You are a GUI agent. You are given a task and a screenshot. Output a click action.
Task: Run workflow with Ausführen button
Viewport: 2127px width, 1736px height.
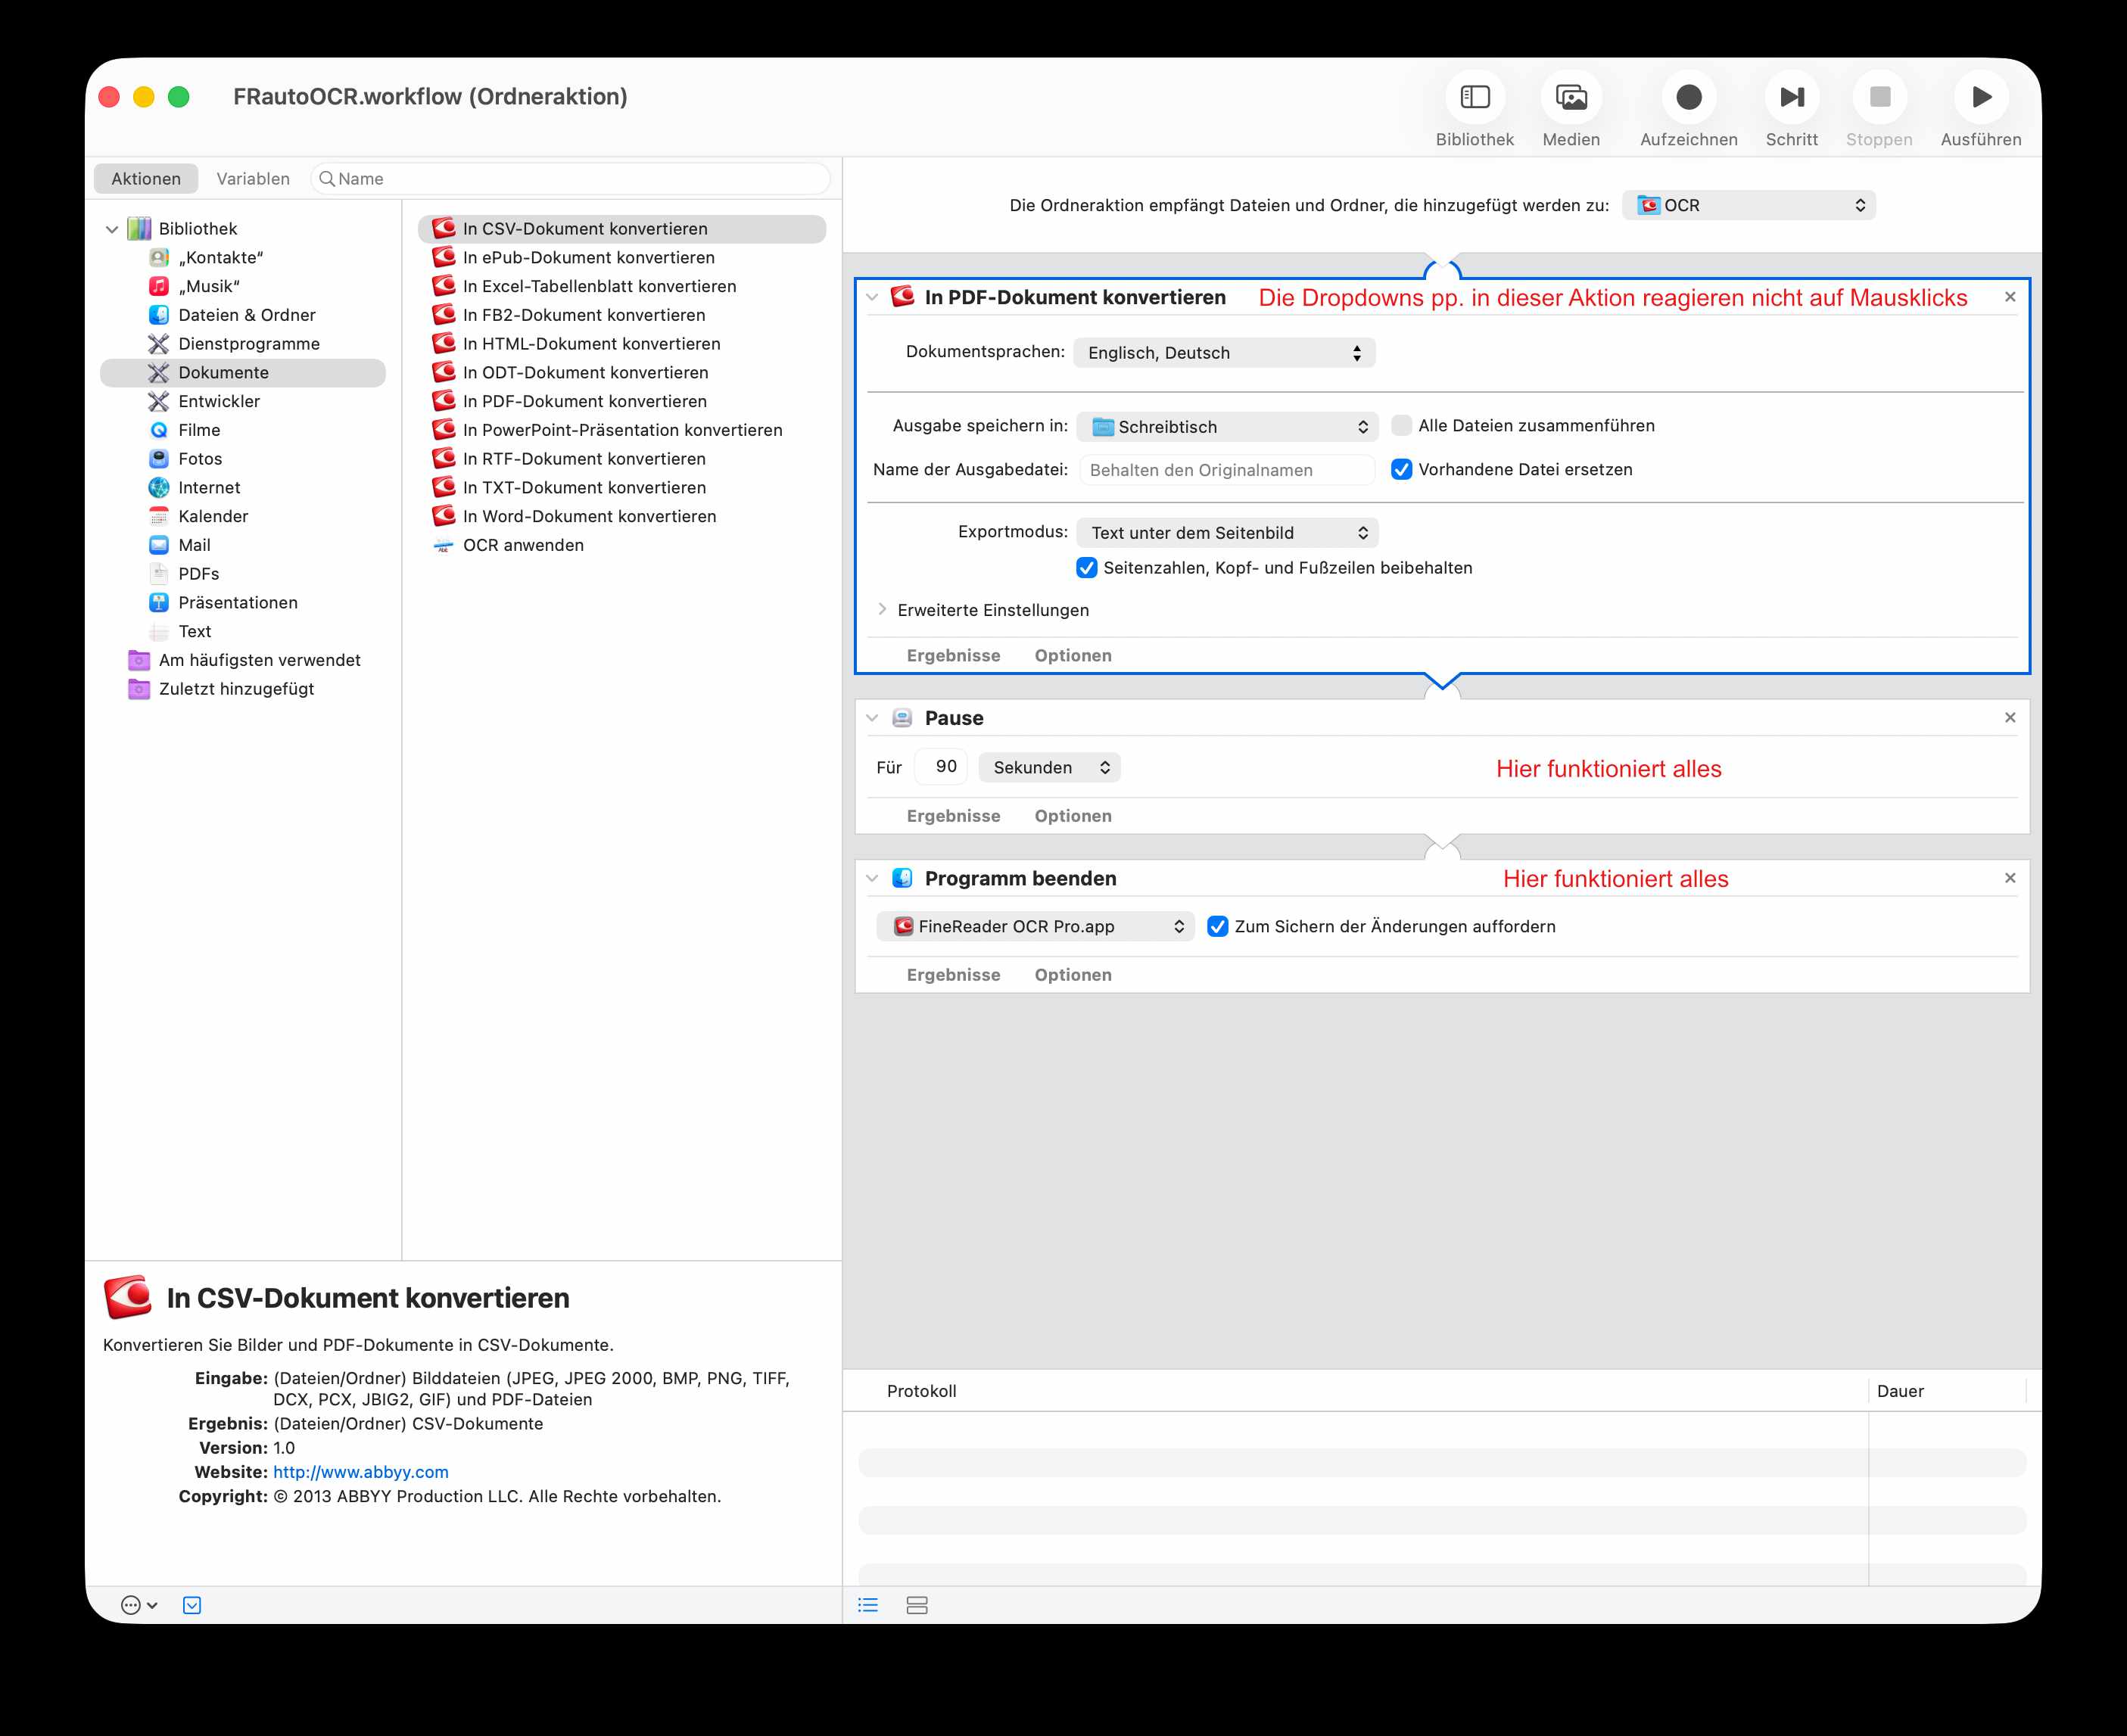coord(1980,98)
